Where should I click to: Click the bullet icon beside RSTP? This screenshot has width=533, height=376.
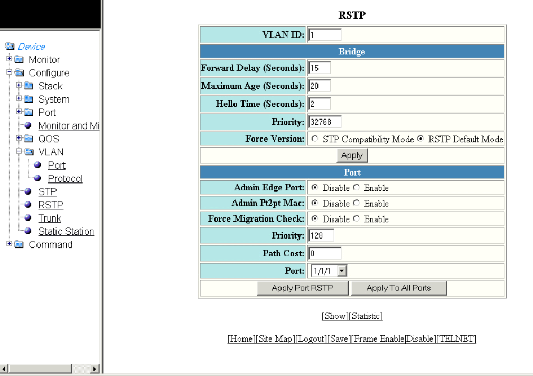28,205
